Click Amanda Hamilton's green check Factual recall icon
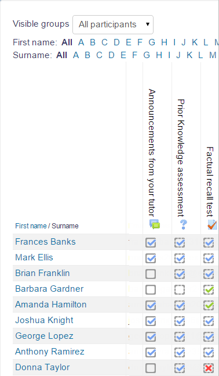 coord(209,306)
